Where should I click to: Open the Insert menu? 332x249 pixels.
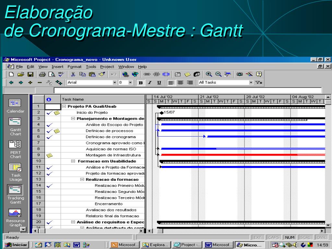tap(58, 67)
